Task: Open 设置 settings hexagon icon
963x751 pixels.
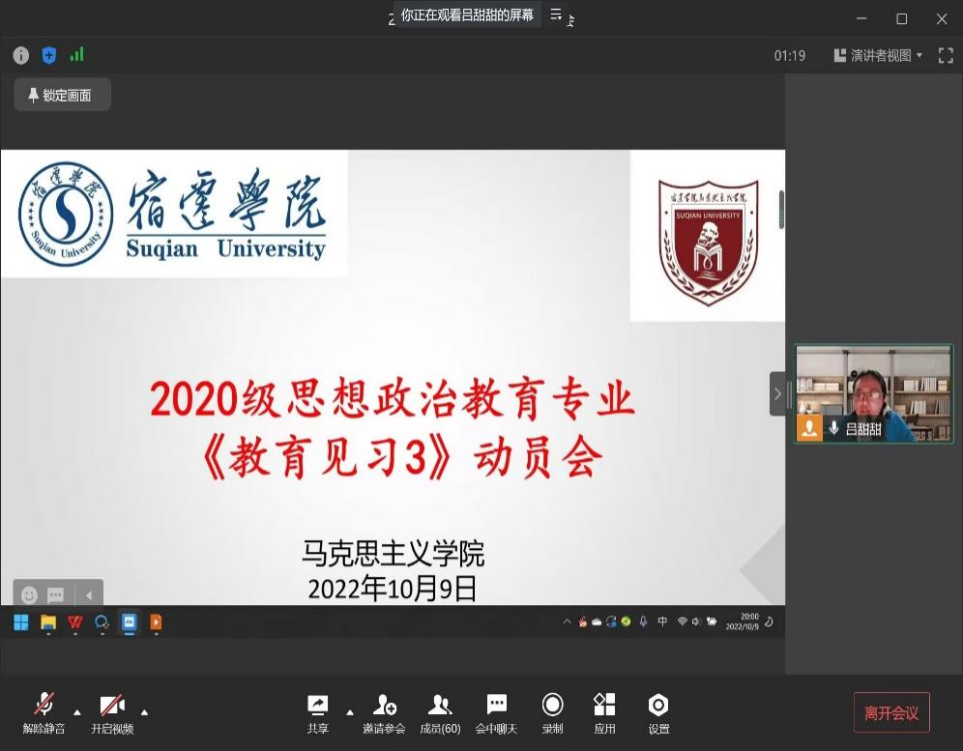Action: click(x=658, y=713)
